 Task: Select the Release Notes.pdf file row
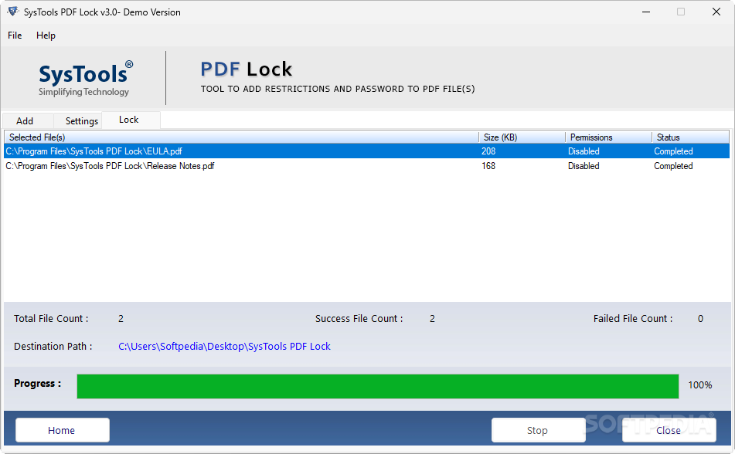point(366,166)
